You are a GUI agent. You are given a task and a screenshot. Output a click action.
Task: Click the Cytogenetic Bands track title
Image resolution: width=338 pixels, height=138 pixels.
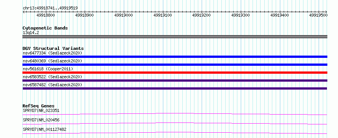(x=45, y=28)
